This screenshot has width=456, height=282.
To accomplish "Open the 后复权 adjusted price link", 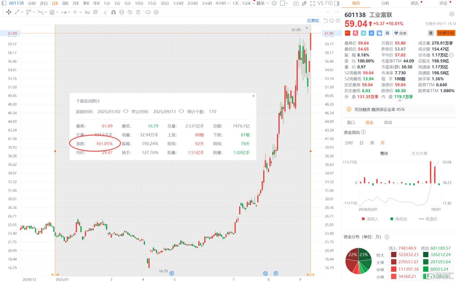I will tap(313, 21).
